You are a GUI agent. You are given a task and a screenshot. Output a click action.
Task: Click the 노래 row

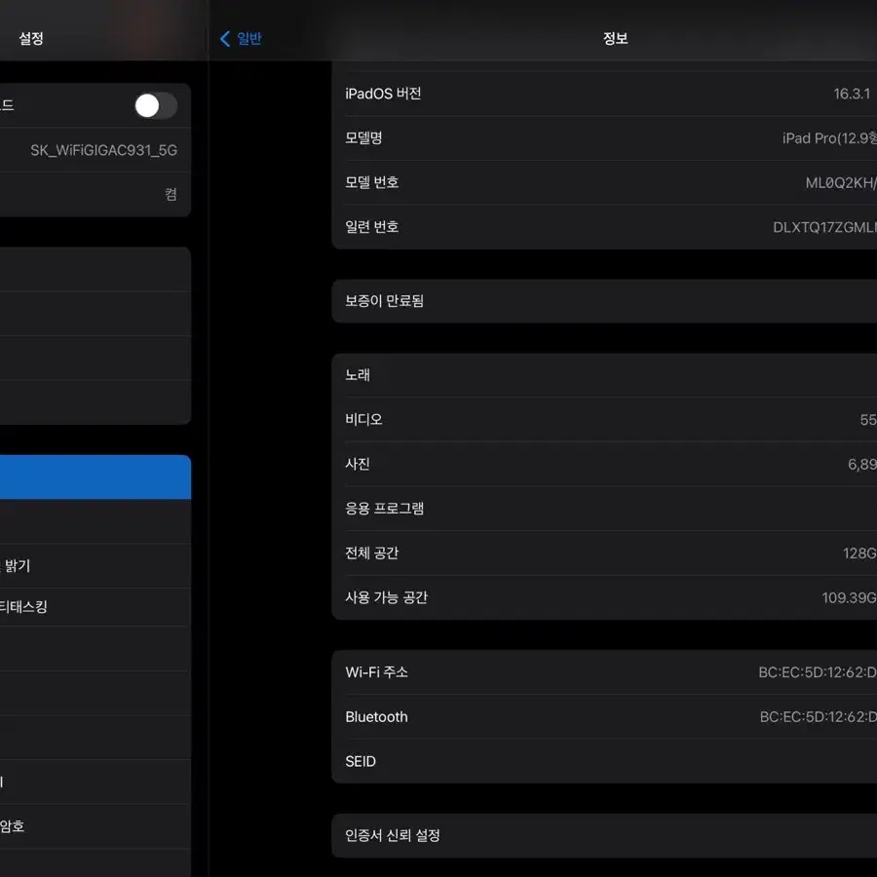click(604, 375)
